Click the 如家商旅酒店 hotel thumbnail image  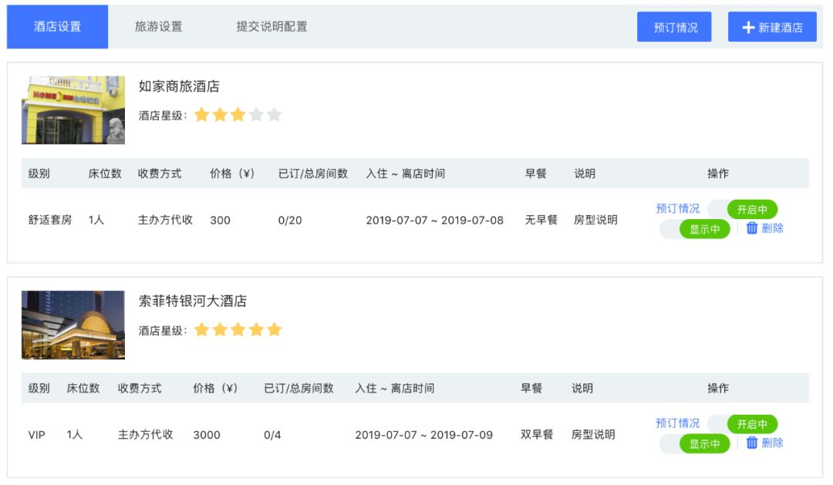(73, 110)
